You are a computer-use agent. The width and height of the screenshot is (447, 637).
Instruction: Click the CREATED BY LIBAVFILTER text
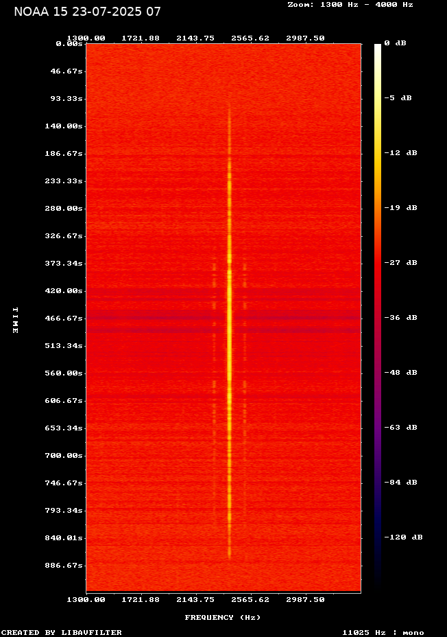click(x=62, y=632)
